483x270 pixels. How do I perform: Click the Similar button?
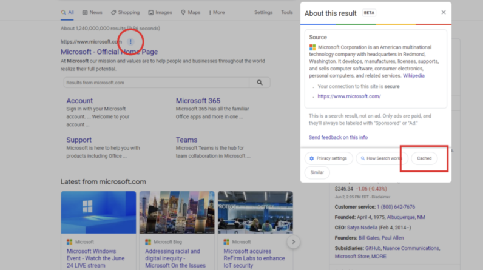(x=317, y=172)
